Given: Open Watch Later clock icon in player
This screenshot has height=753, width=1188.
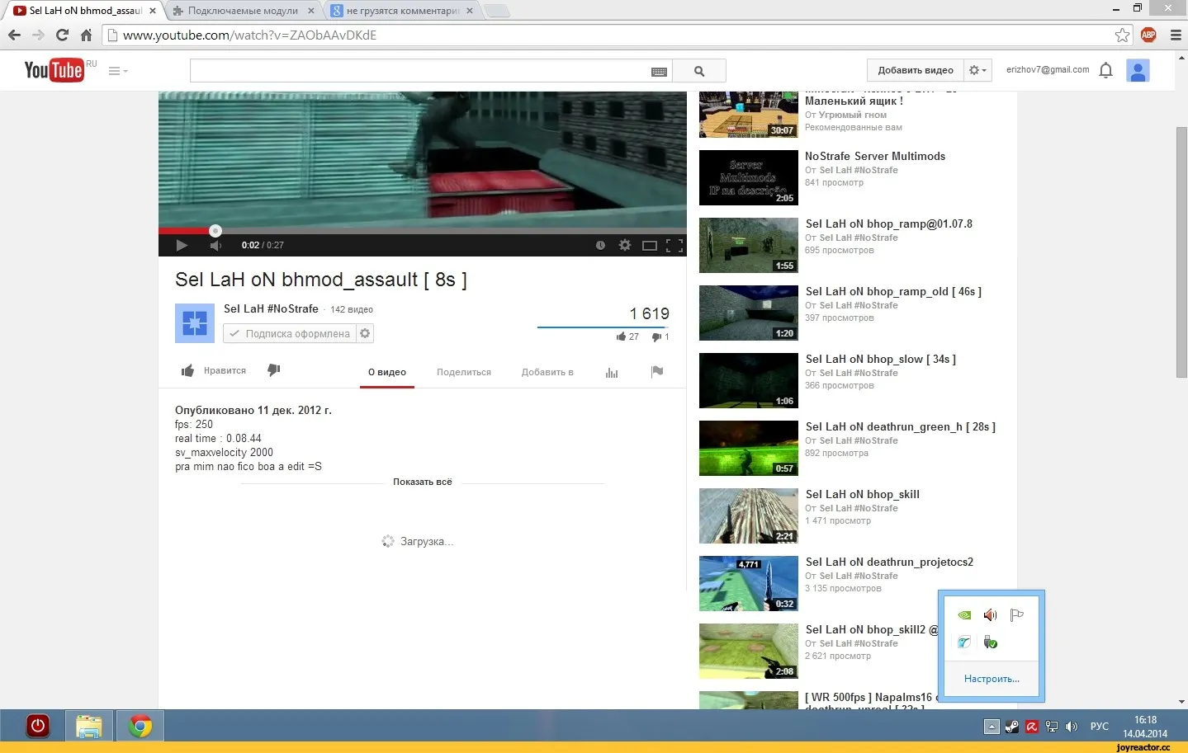Looking at the screenshot, I should tap(600, 245).
